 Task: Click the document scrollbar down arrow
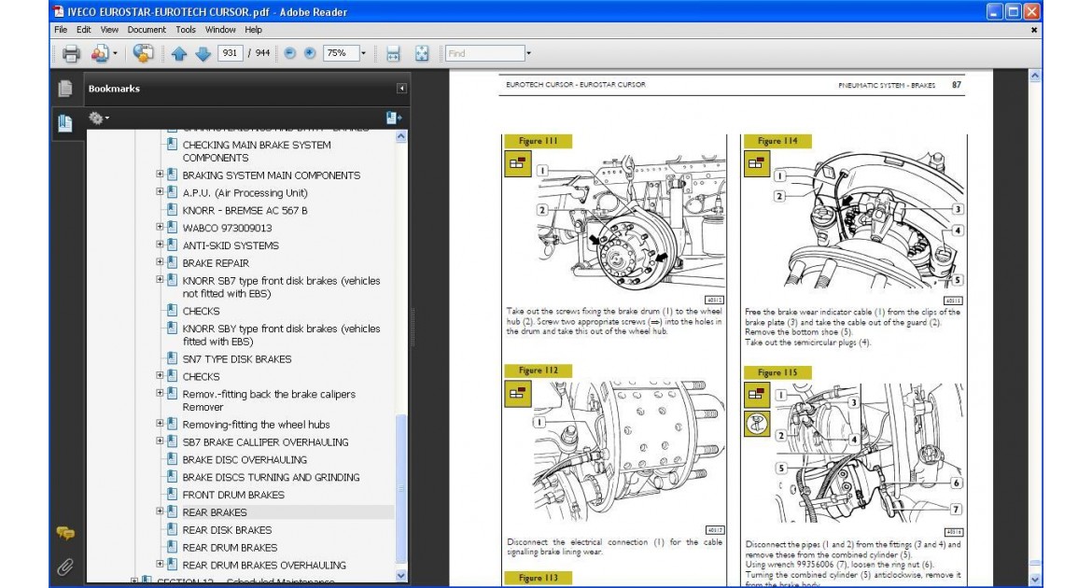pyautogui.click(x=1035, y=579)
